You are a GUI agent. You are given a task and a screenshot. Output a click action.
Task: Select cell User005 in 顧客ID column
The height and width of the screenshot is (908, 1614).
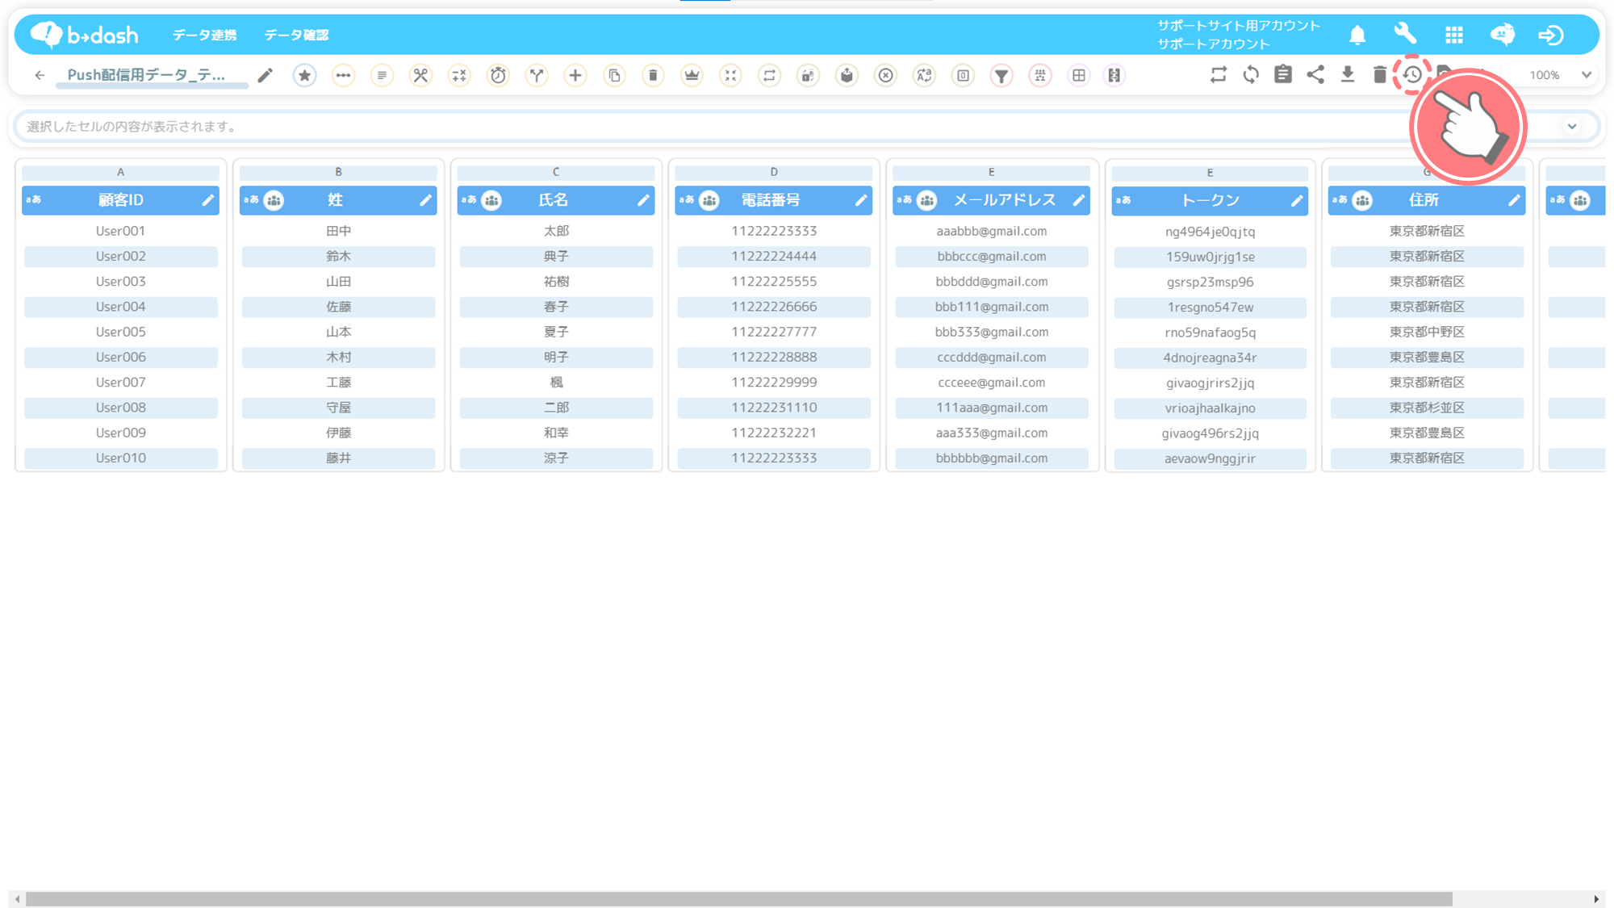pos(120,332)
